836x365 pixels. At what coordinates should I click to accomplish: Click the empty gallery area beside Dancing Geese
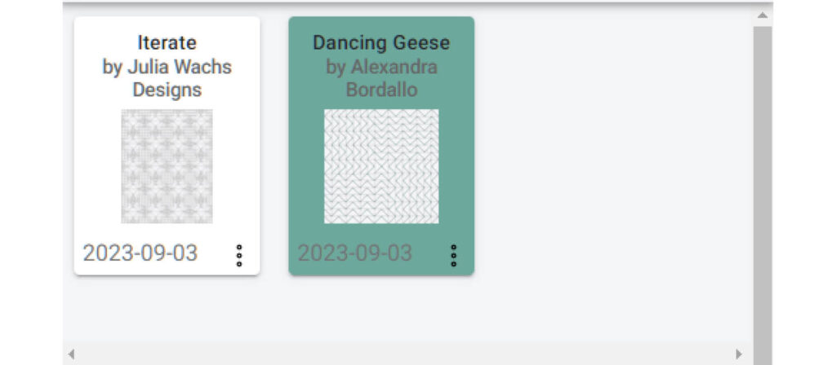coord(613,160)
